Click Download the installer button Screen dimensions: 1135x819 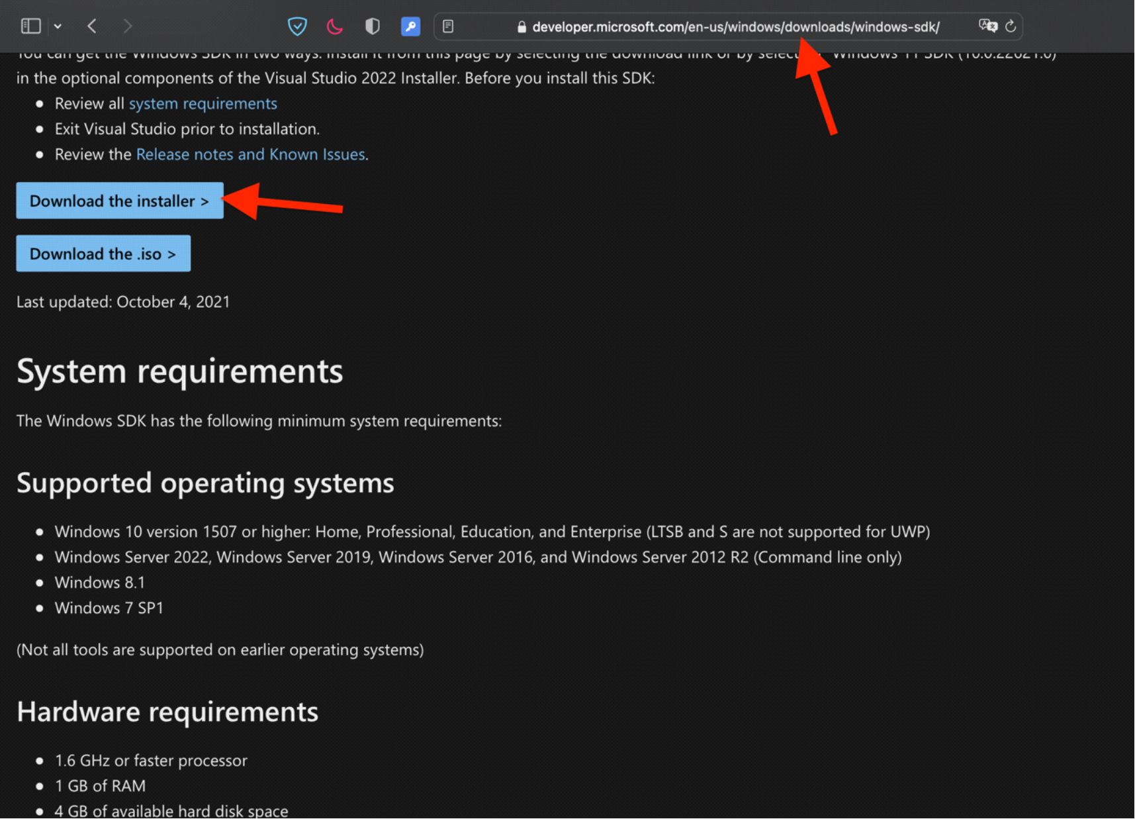120,201
